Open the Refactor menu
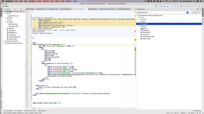Image resolution: width=204 pixels, height=114 pixels. pos(46,1)
